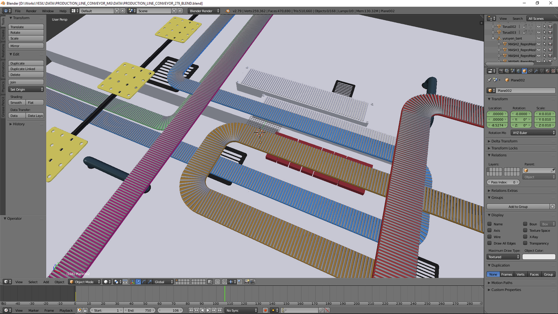558x314 pixels.
Task: Switch to the Physics vertical tab
Action: pyautogui.click(x=3, y=86)
